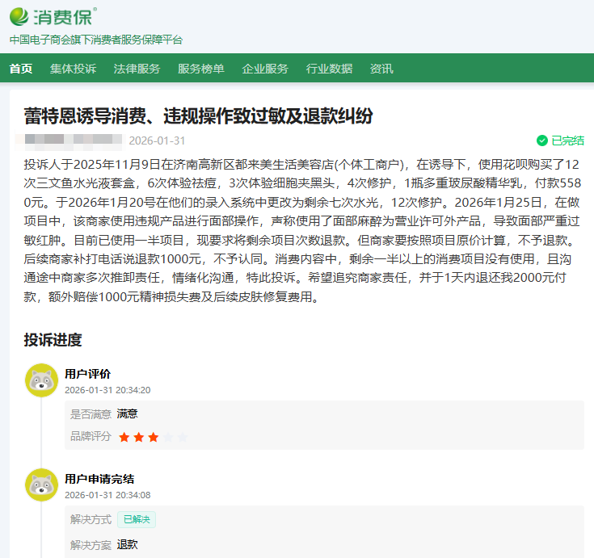This screenshot has height=558, width=594.
Task: Select the fifth empty rating star
Action: click(x=183, y=437)
